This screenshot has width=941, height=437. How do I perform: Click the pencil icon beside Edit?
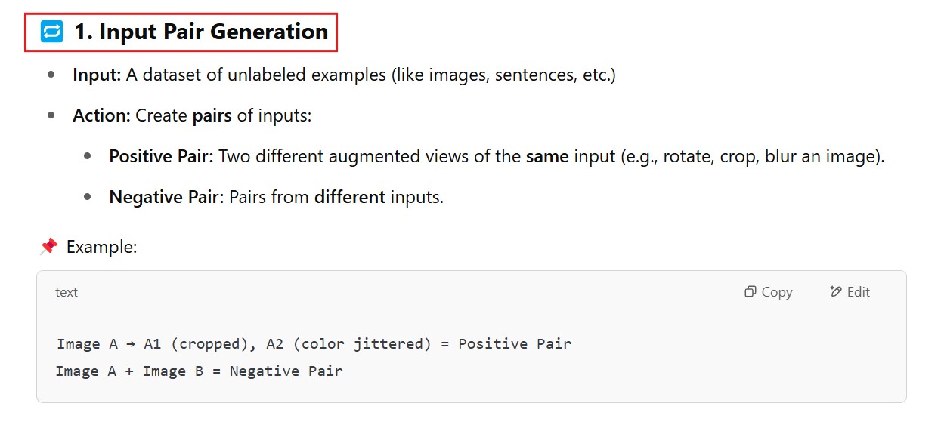click(835, 292)
